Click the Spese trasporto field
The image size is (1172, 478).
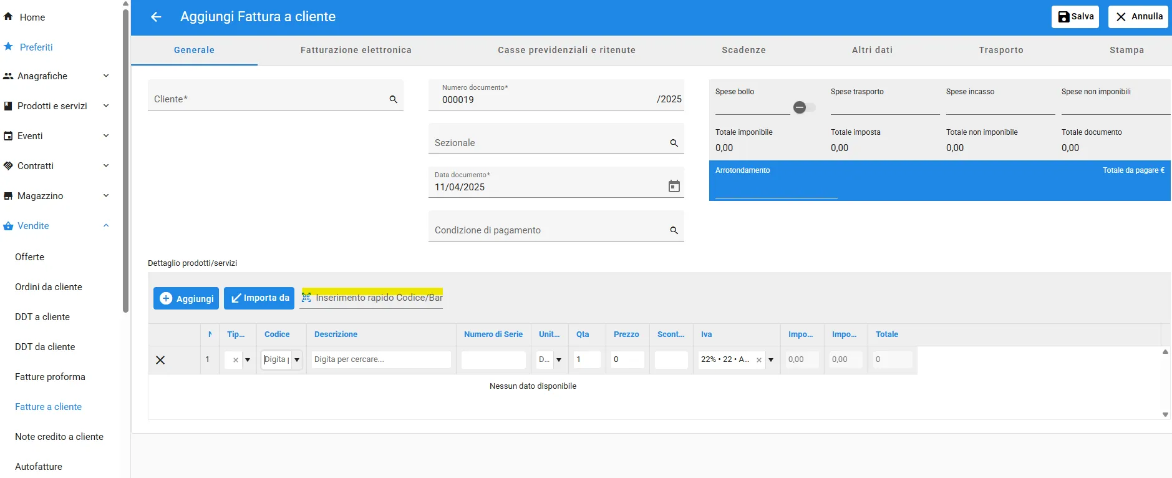coord(885,107)
